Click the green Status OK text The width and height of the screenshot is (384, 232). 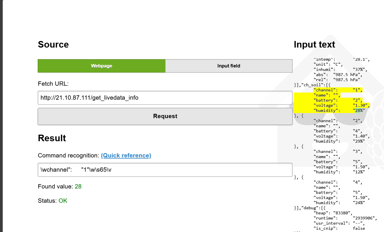point(63,201)
